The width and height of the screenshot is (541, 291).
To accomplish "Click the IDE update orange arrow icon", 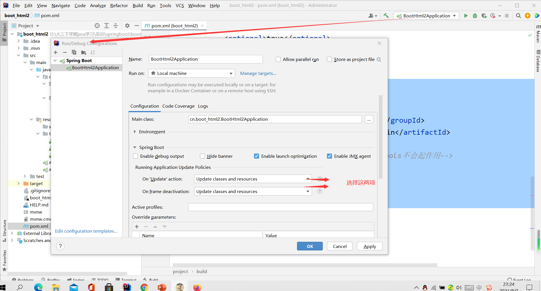I will [x=528, y=16].
